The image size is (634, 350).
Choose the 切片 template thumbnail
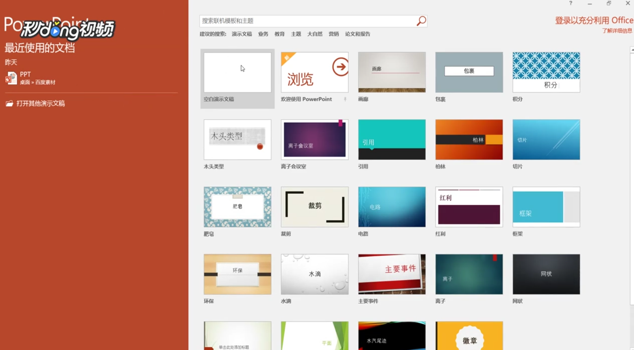coord(546,139)
